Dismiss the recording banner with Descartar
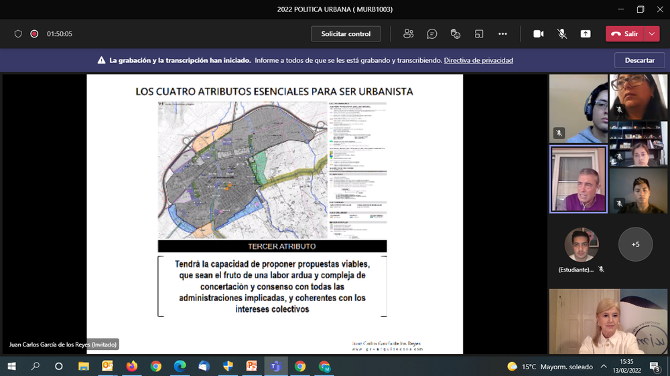 [639, 60]
